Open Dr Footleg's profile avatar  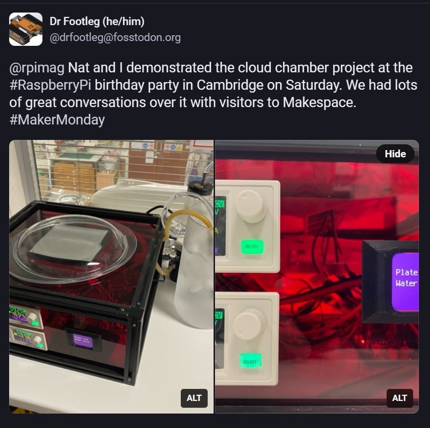(26, 29)
